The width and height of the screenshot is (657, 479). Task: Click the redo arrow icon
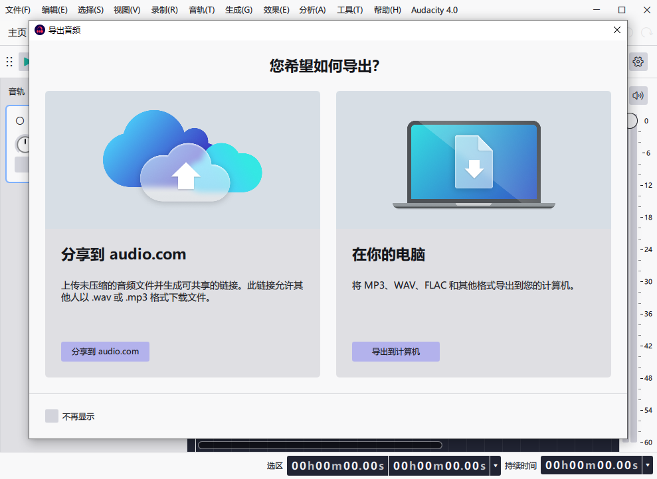(646, 33)
